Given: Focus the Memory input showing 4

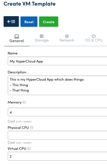Looking at the screenshot, I should 57,112.
